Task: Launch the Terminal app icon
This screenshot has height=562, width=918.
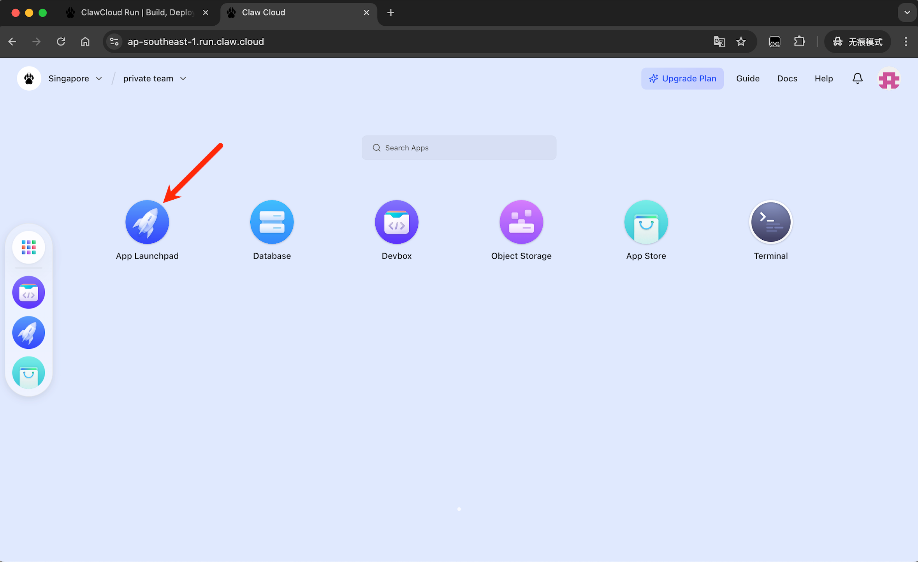Action: click(x=770, y=222)
